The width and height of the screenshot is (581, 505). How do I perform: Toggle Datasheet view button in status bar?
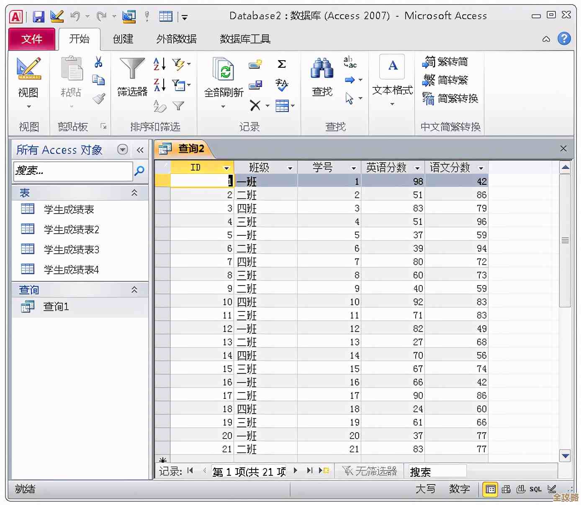(490, 489)
